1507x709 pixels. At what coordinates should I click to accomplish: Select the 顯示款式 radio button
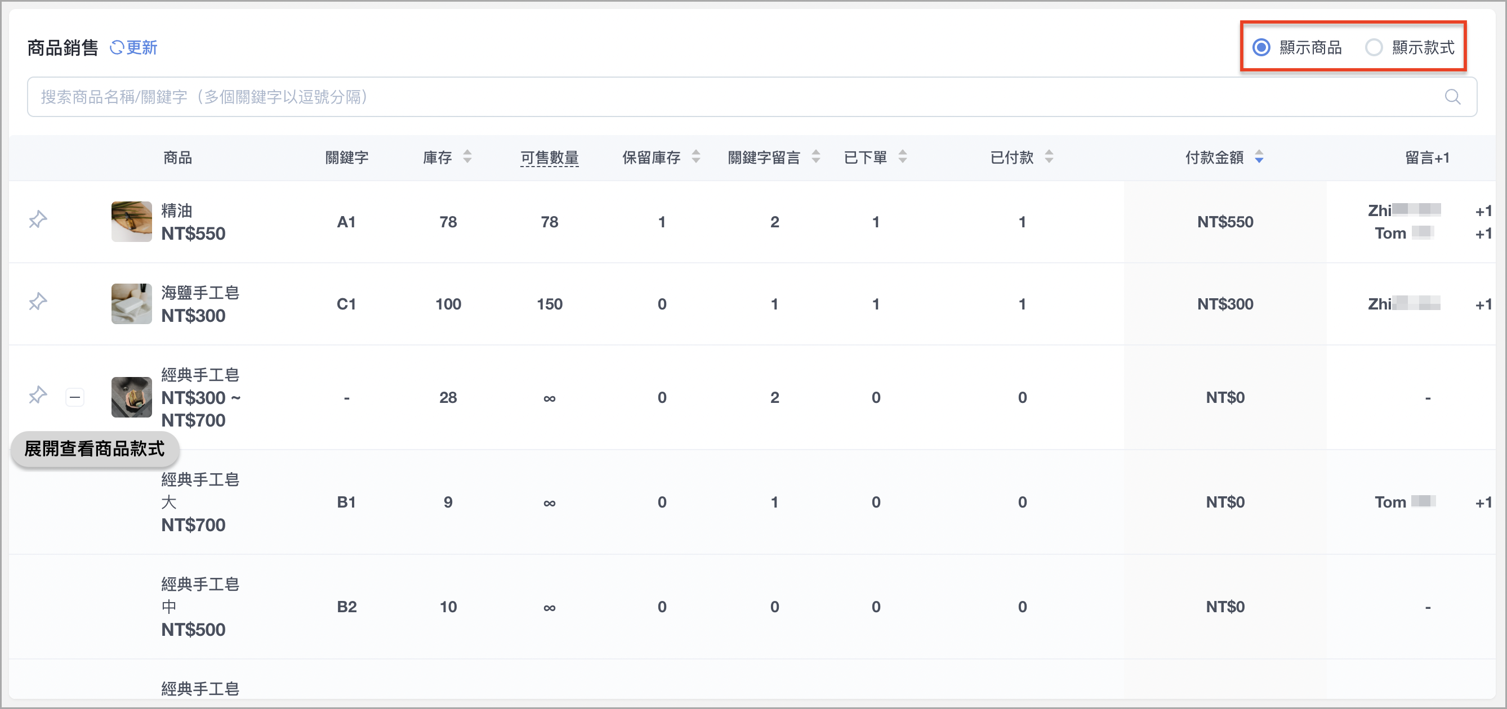click(x=1374, y=47)
